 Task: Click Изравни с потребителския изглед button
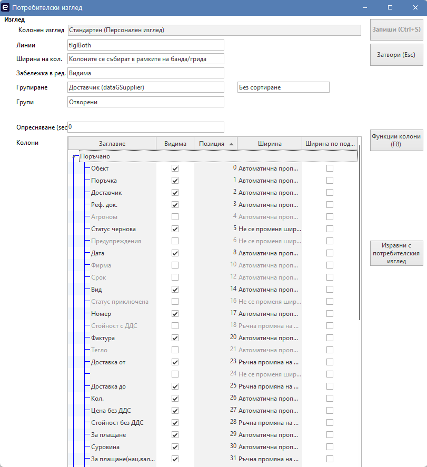coord(396,253)
